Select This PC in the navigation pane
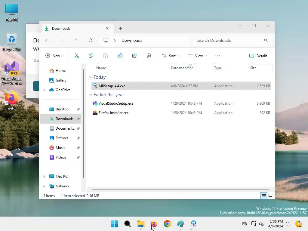Image resolution: width=308 pixels, height=231 pixels. pos(61,176)
